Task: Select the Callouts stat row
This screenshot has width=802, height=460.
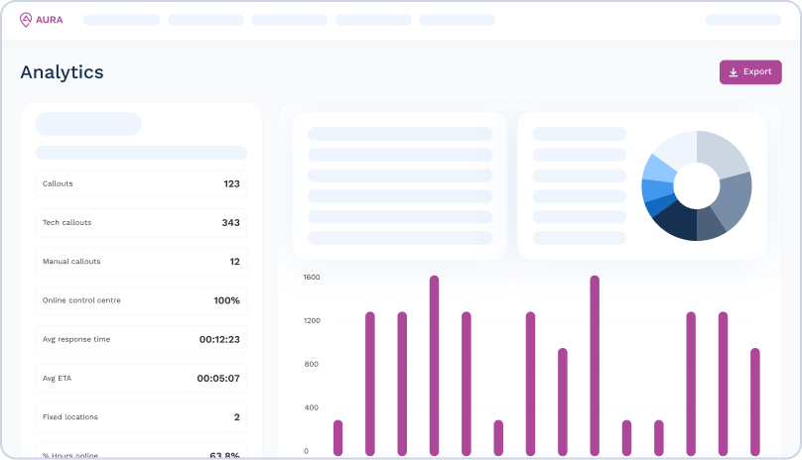Action: pyautogui.click(x=141, y=184)
